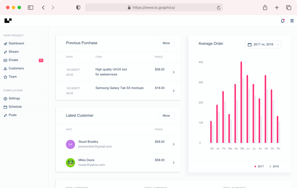Image resolution: width=297 pixels, height=188 pixels.
Task: Click the browser address bar
Action: point(154,7)
